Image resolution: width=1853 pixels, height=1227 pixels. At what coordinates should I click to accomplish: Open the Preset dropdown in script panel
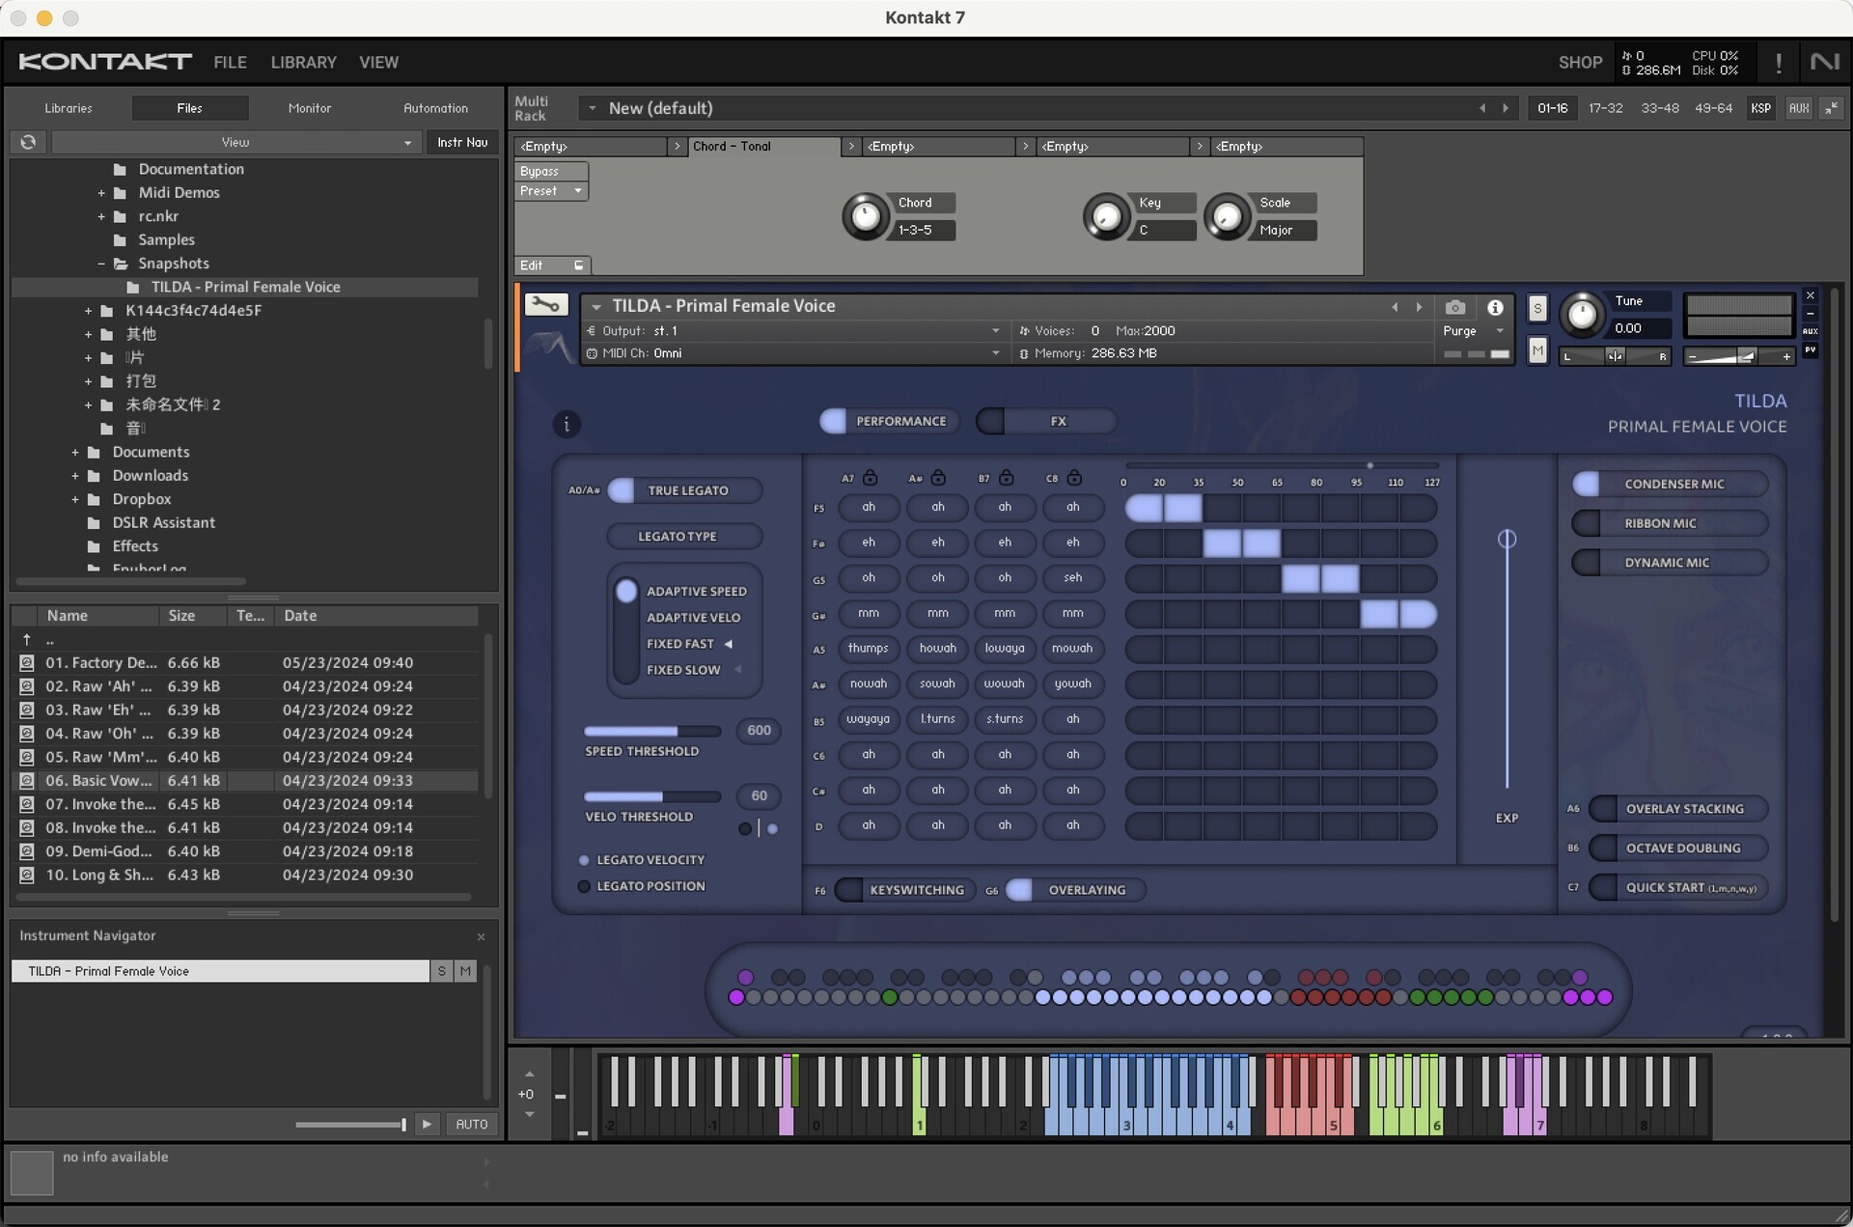click(551, 191)
